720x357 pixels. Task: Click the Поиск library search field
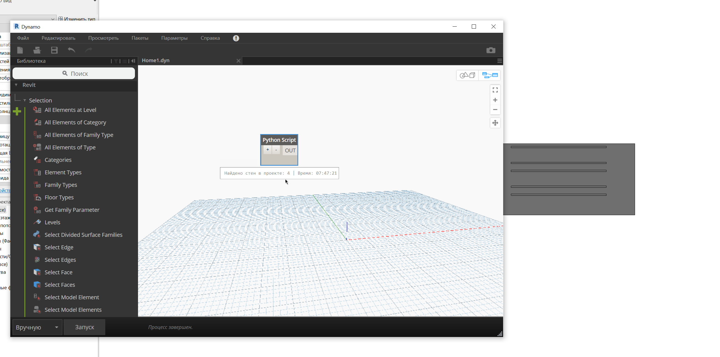click(x=74, y=74)
